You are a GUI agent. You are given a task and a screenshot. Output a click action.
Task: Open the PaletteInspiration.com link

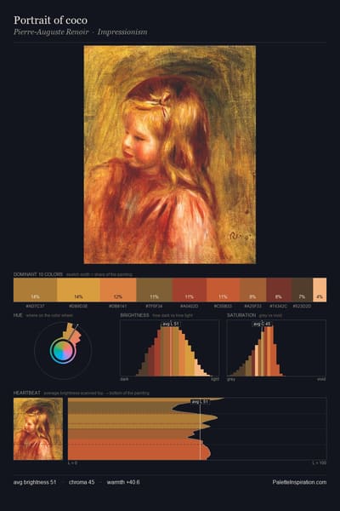click(299, 482)
